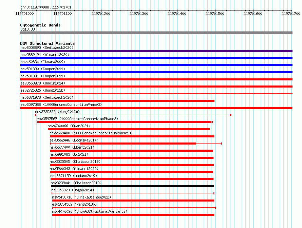Click the red bar under esv2669480

pyautogui.click(x=132, y=136)
